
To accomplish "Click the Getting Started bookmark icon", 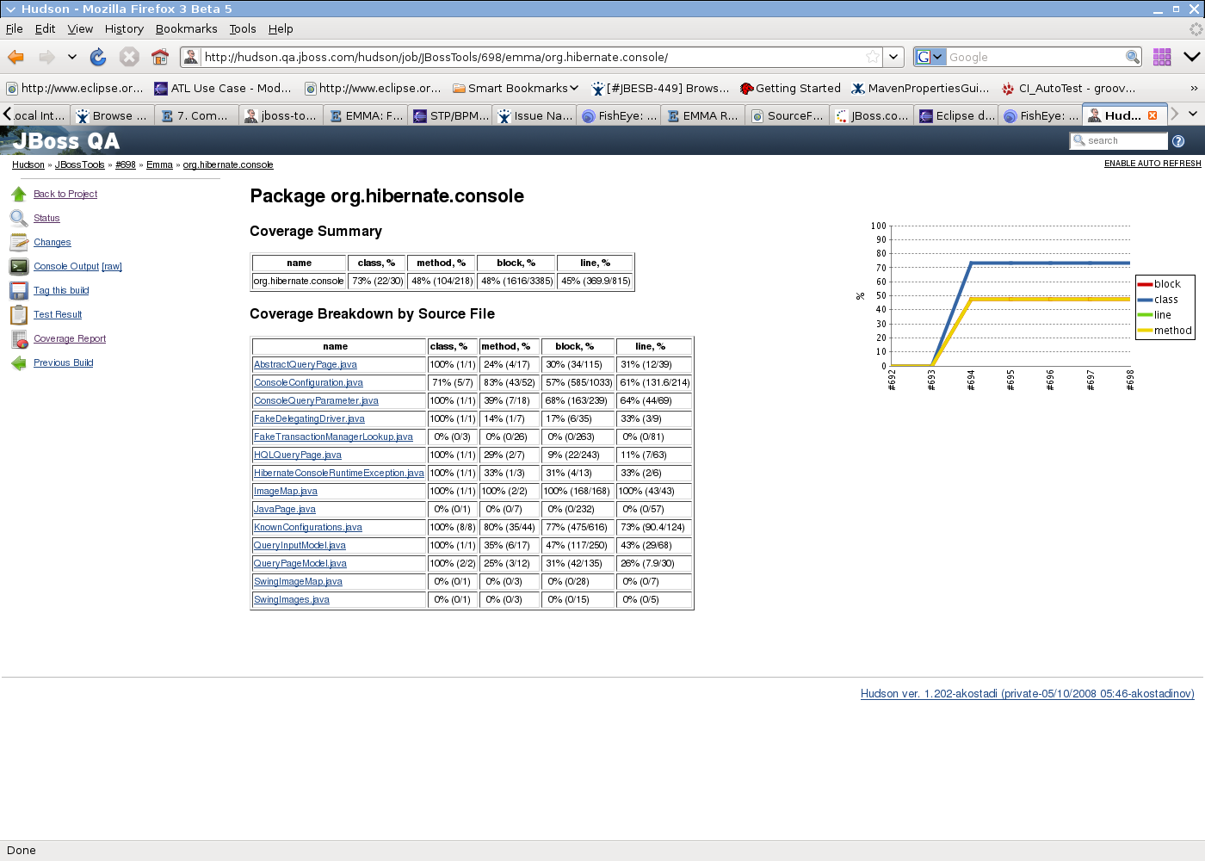I will click(x=747, y=88).
